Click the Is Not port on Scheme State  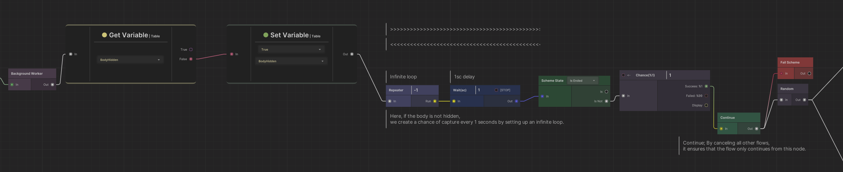tap(606, 101)
